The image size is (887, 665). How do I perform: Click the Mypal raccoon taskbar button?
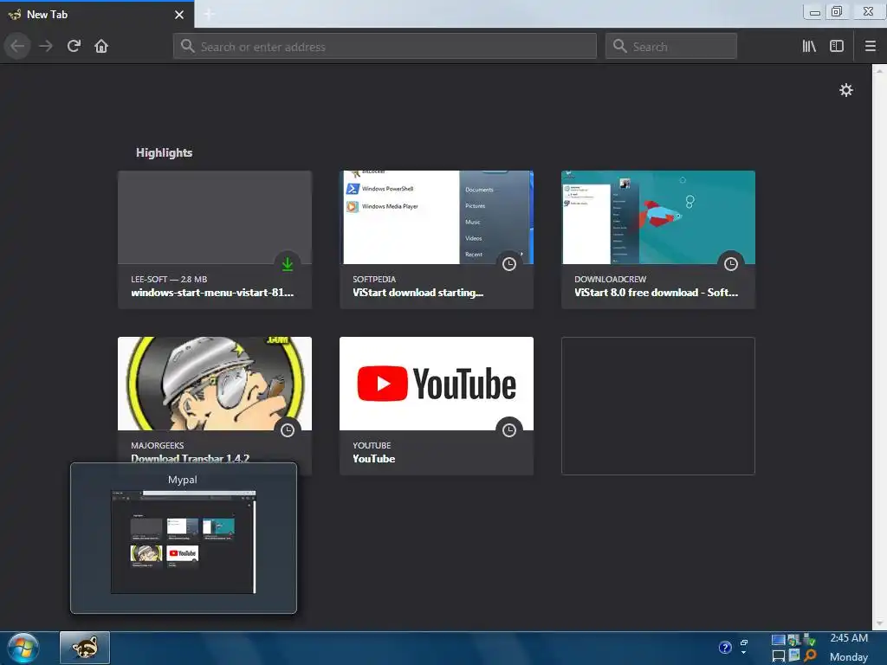point(85,648)
